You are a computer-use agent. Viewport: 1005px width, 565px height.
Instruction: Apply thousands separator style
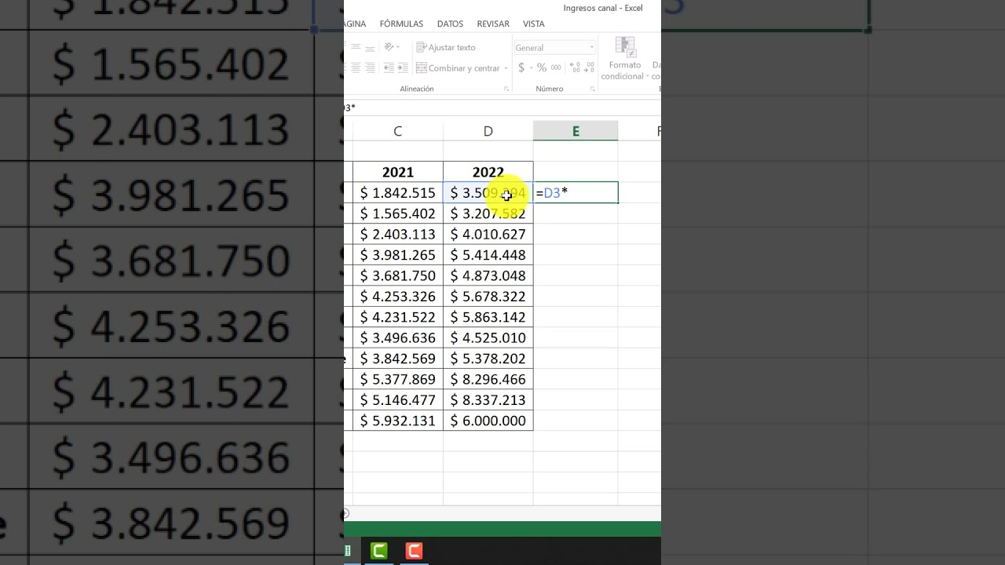pos(556,68)
